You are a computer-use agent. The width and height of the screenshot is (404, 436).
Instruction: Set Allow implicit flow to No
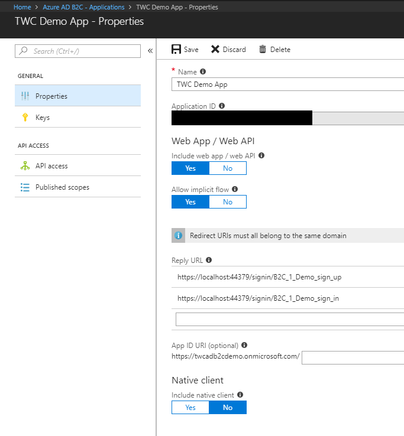click(x=228, y=201)
